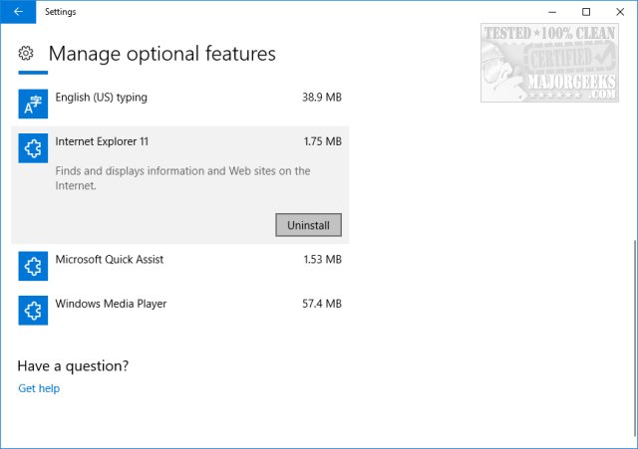
Task: Collapse the Internet Explorer 11 feature name
Action: (102, 142)
